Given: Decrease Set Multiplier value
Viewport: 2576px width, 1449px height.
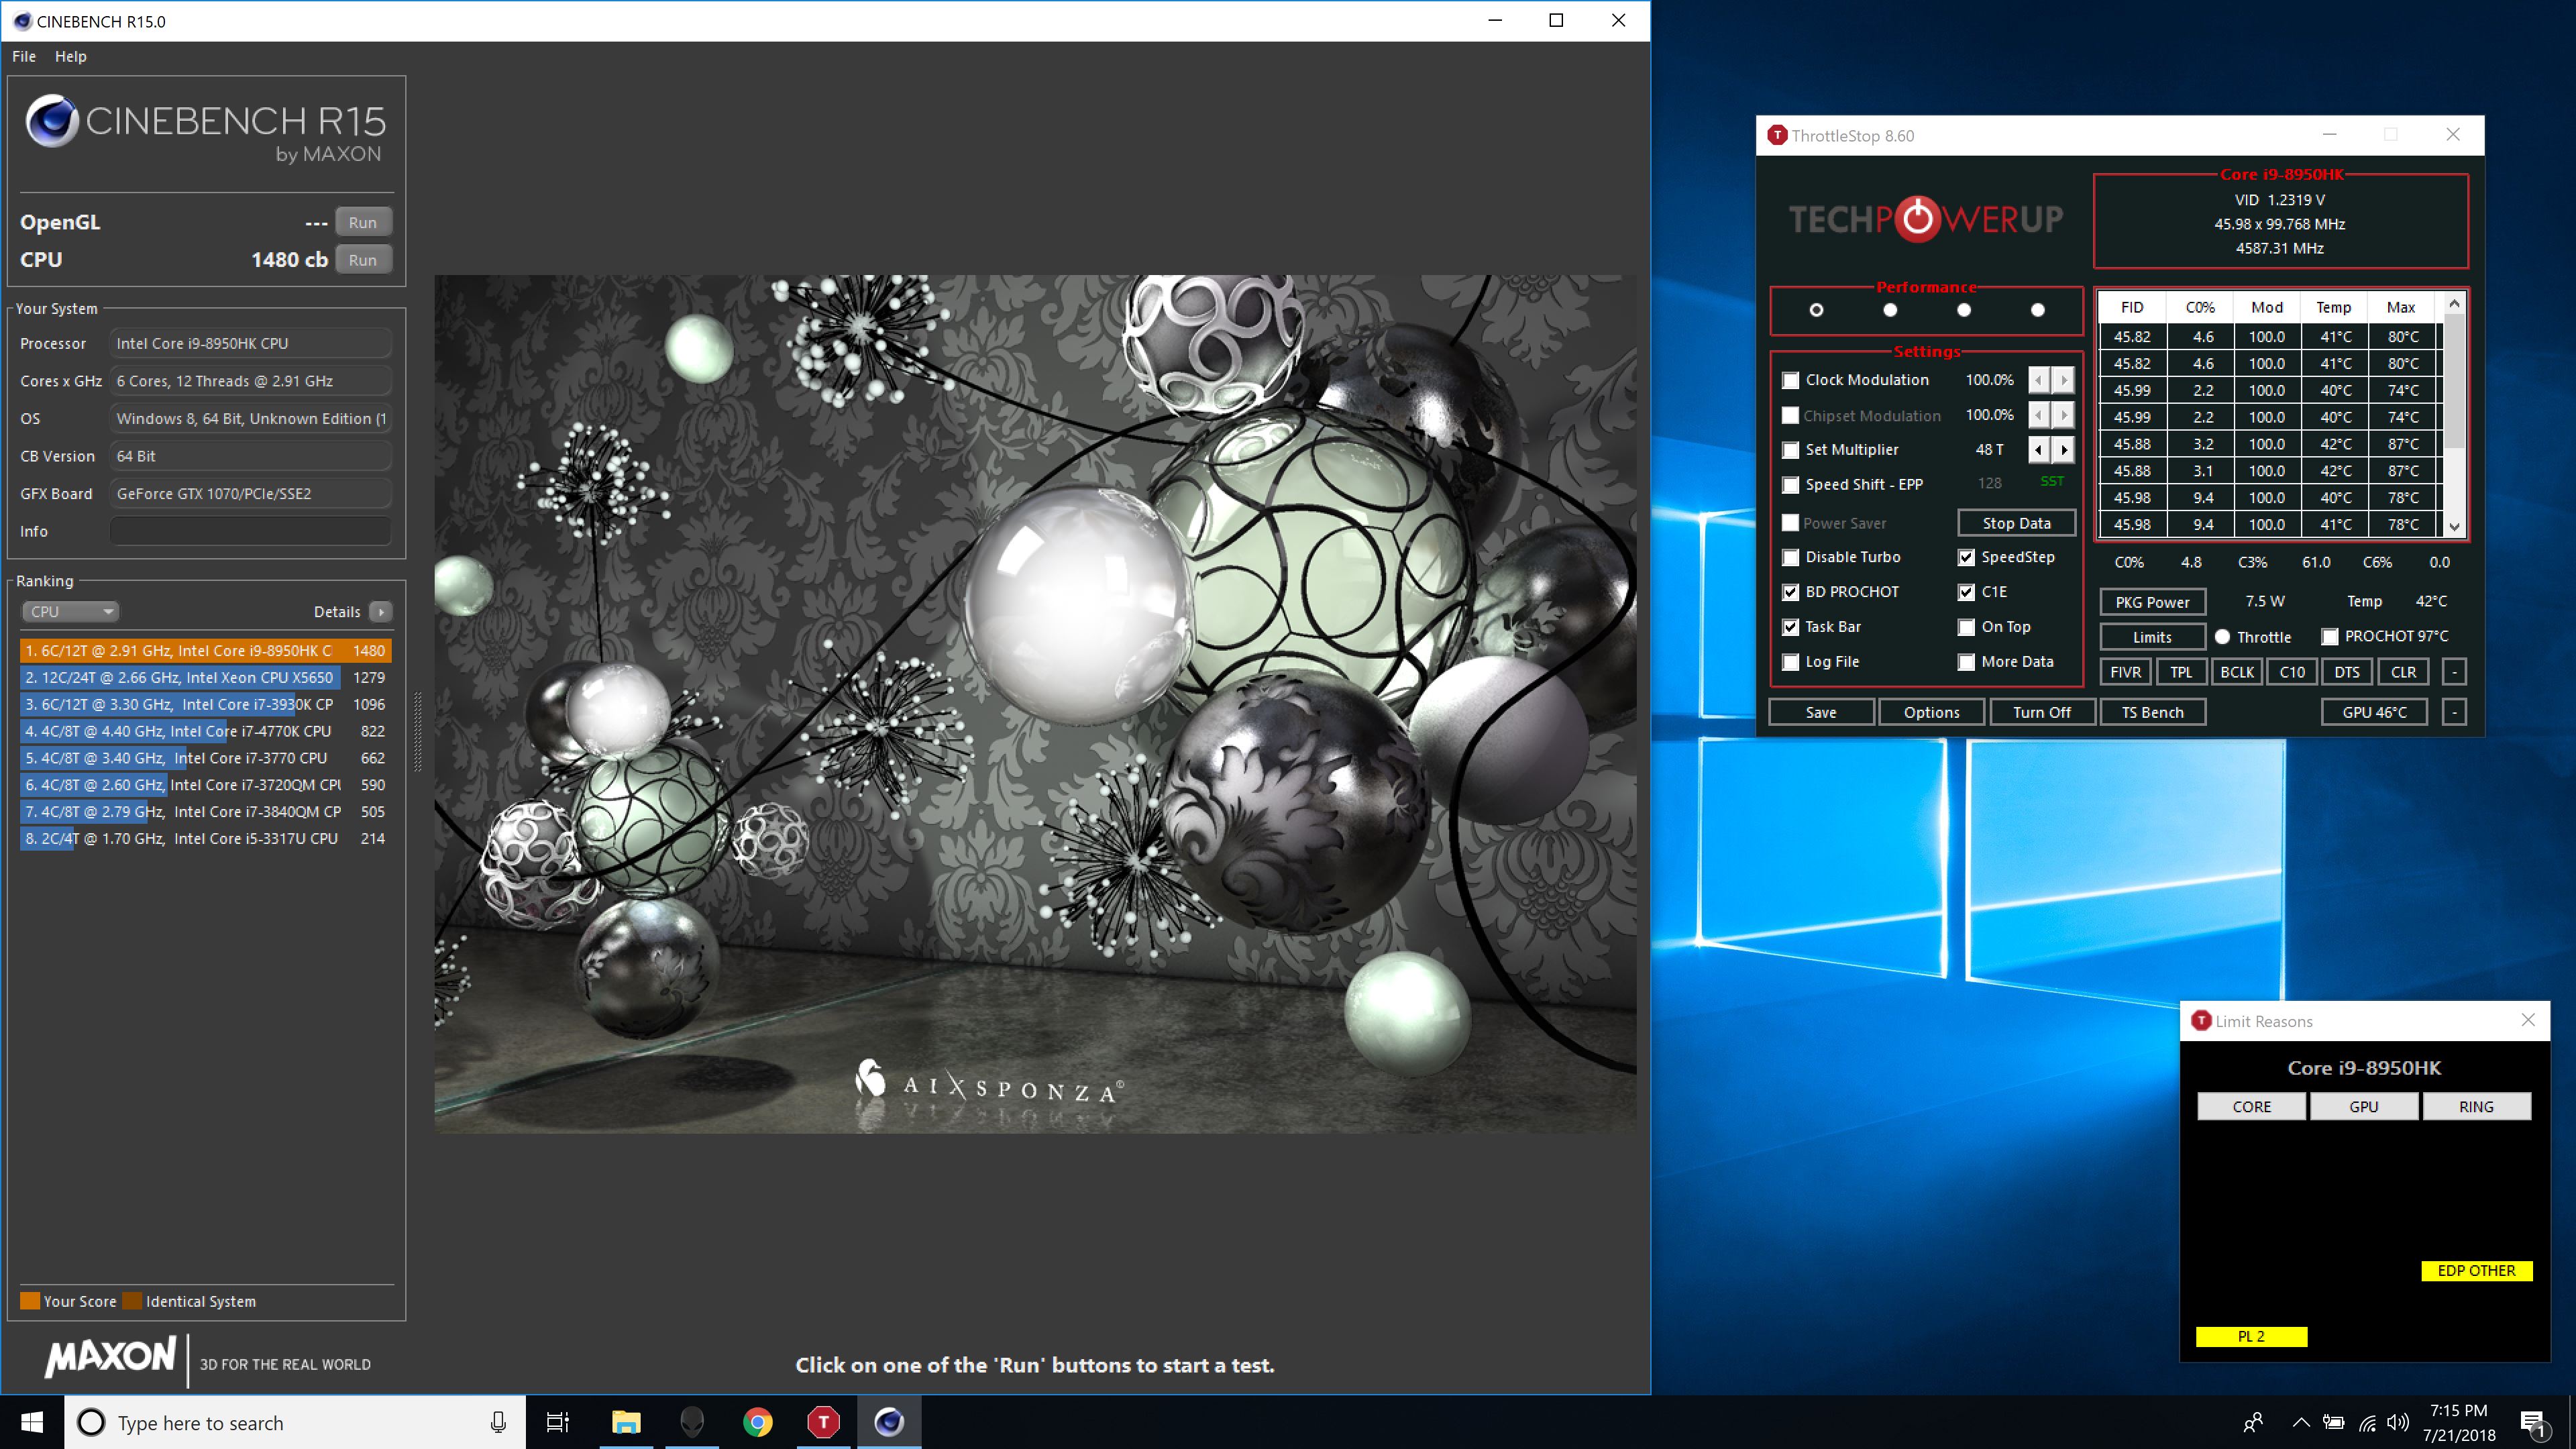Looking at the screenshot, I should 2039,450.
